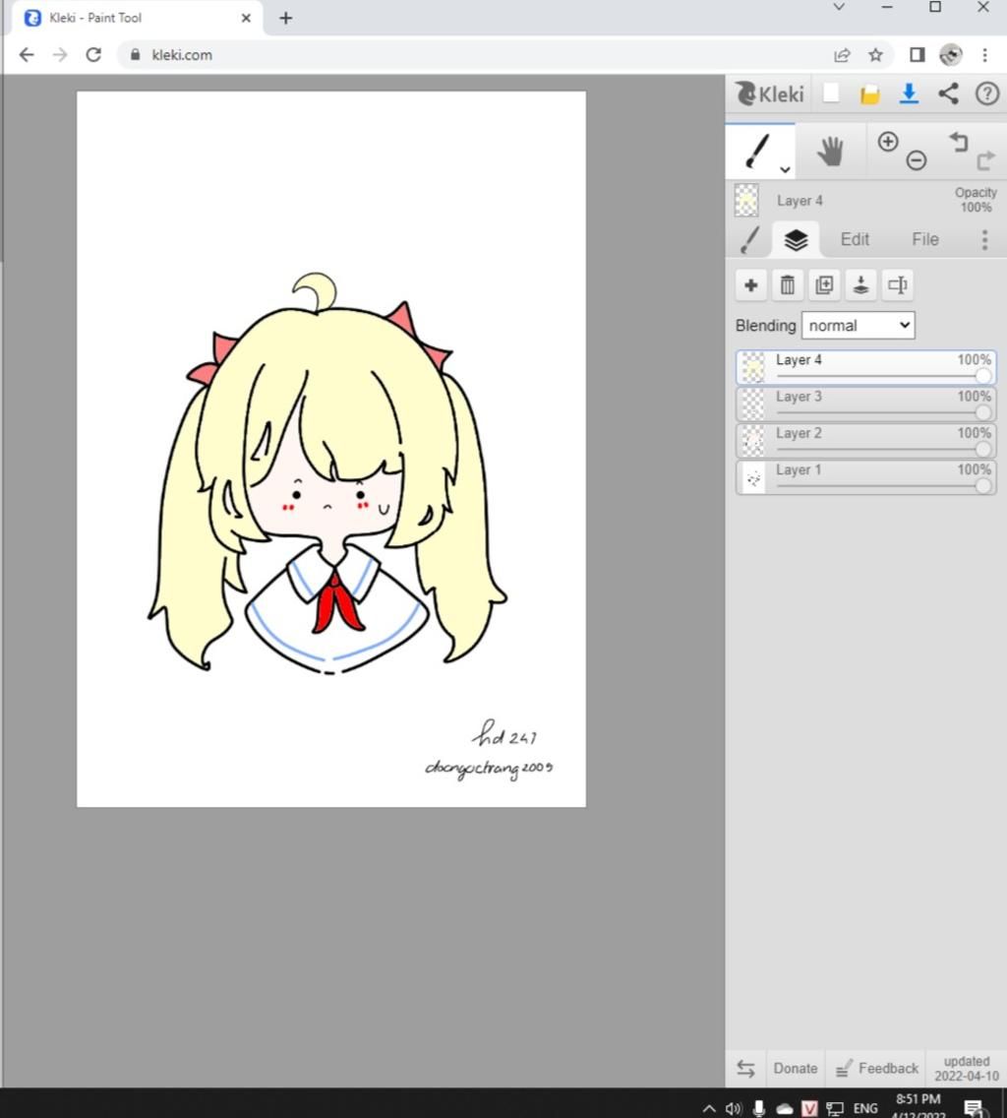This screenshot has height=1118, width=1007.
Task: Switch to the brush settings tab
Action: [749, 239]
